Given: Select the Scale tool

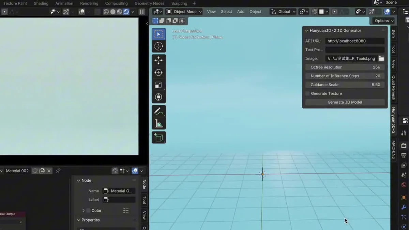Looking at the screenshot, I should 158,85.
